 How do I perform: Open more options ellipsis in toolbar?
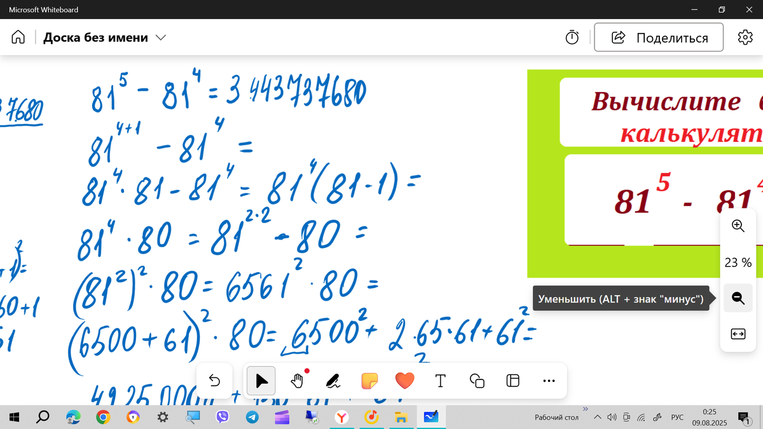549,381
